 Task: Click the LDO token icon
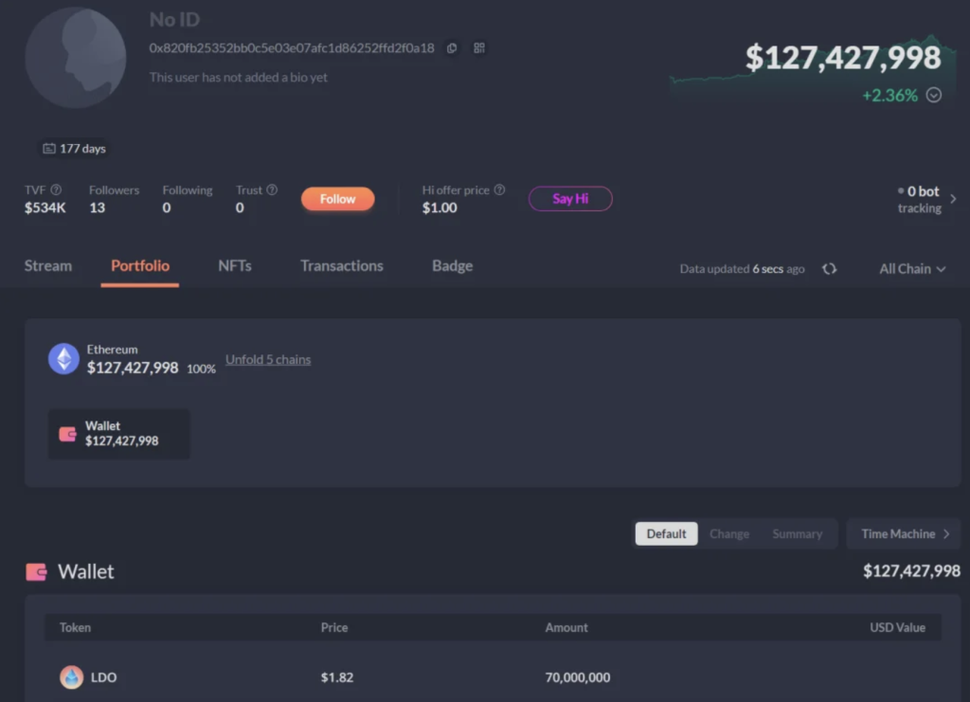(72, 677)
